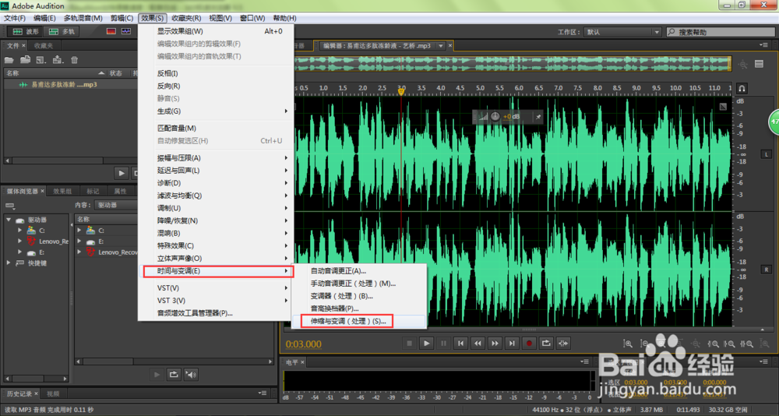779x416 pixels.
Task: Switch to Multitrack (多轨) view
Action: tap(61, 32)
